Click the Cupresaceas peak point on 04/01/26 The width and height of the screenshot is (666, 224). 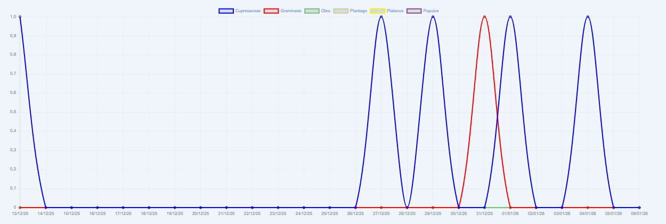588,16
